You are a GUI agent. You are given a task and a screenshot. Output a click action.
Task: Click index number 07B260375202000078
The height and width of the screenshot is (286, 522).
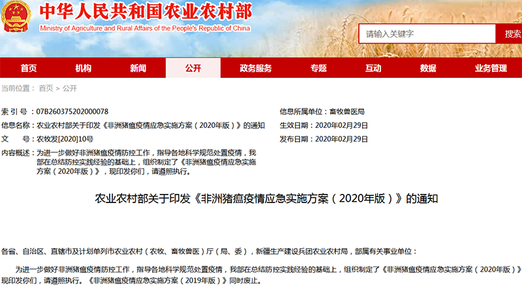coord(72,112)
